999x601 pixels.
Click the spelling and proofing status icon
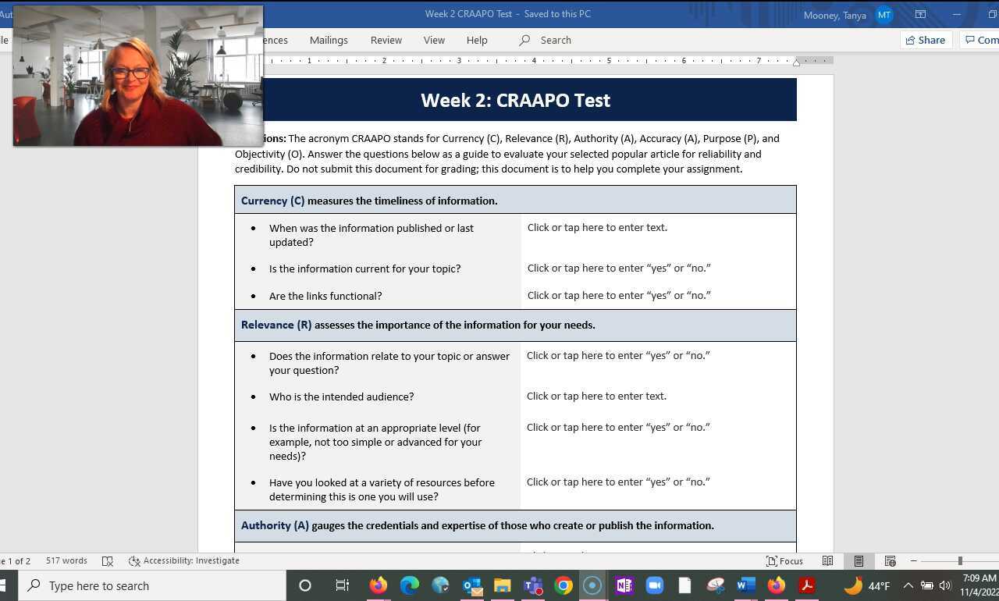point(108,560)
